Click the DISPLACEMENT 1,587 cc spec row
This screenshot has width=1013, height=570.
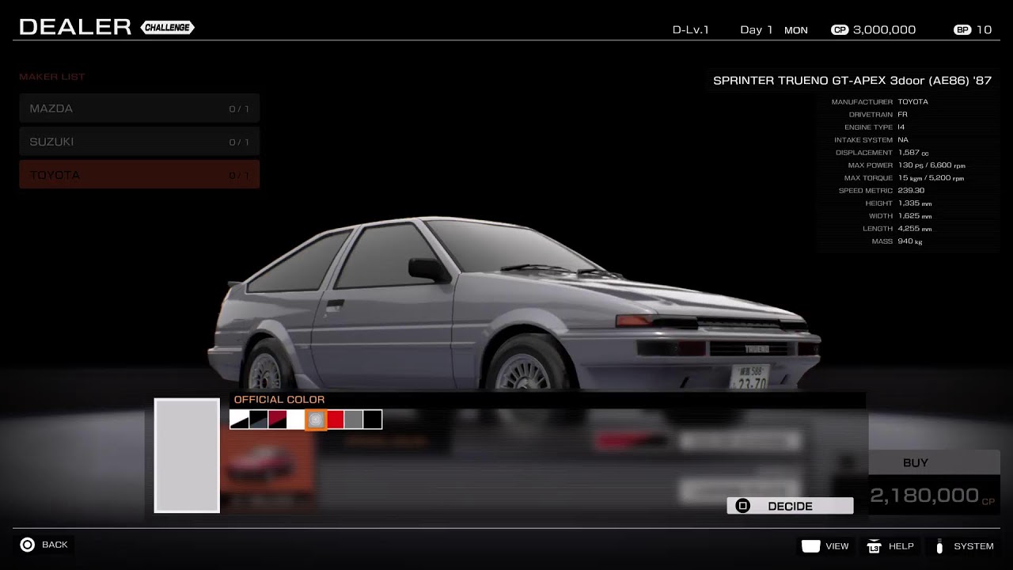coord(882,153)
